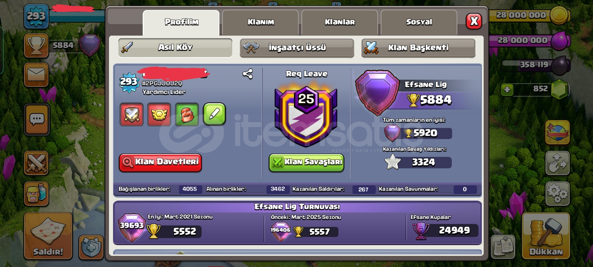The height and width of the screenshot is (267, 593).
Task: Open the army barbarian and potion icon
Action: [x=36, y=194]
